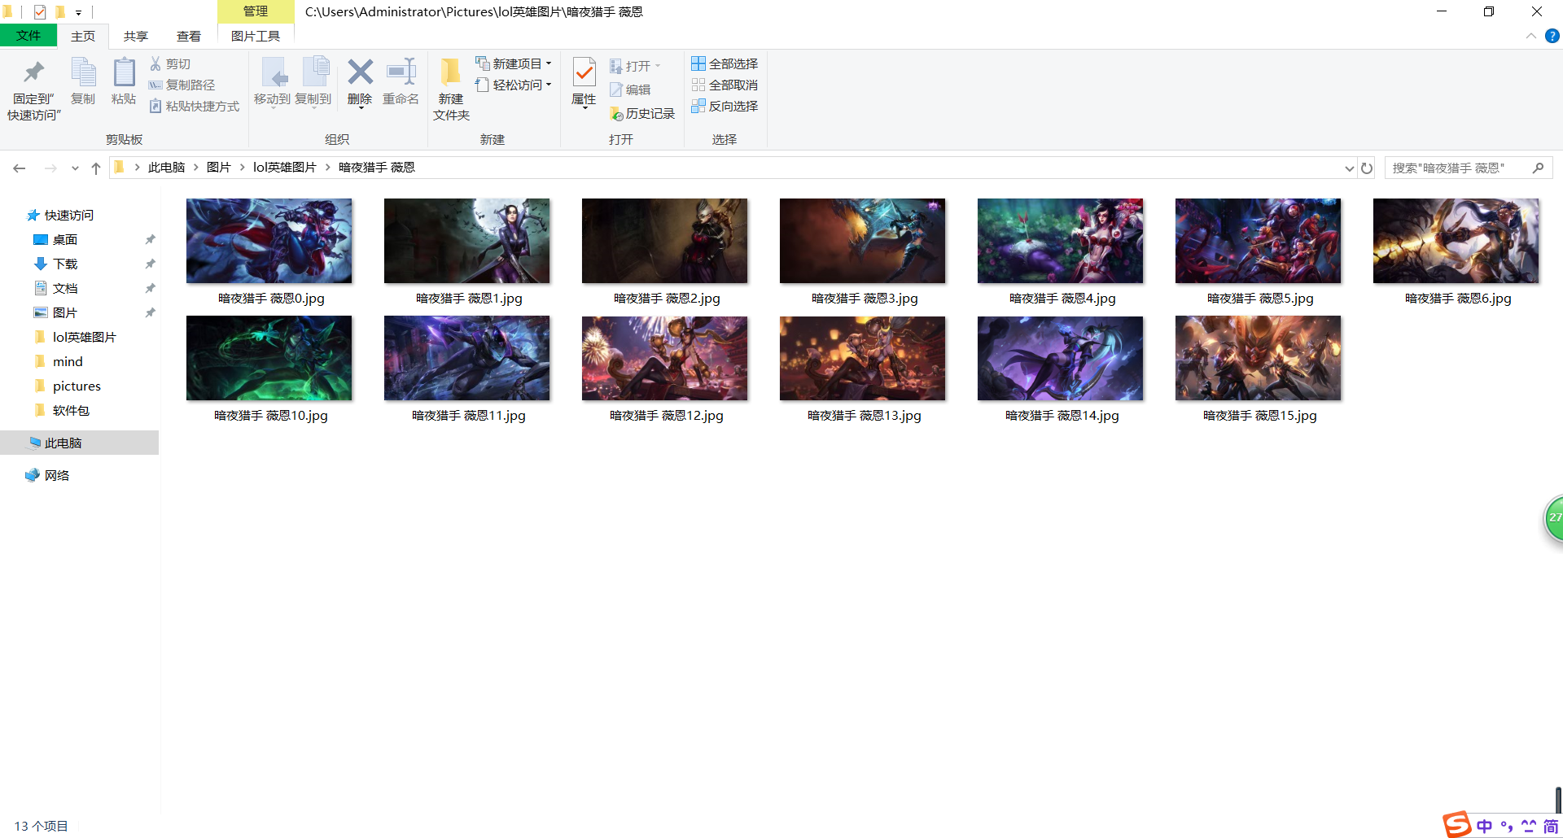The image size is (1563, 838).
Task: Select thumbnail 暗夜猎手 薇恩10.jpg
Action: coord(269,358)
